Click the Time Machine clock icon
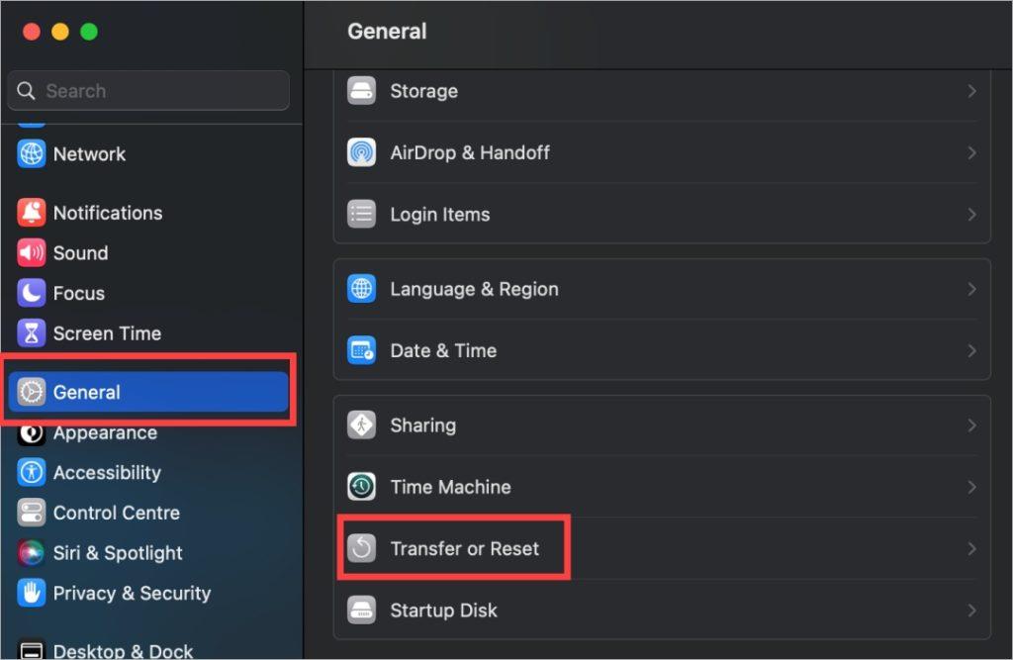Image resolution: width=1013 pixels, height=660 pixels. tap(361, 487)
